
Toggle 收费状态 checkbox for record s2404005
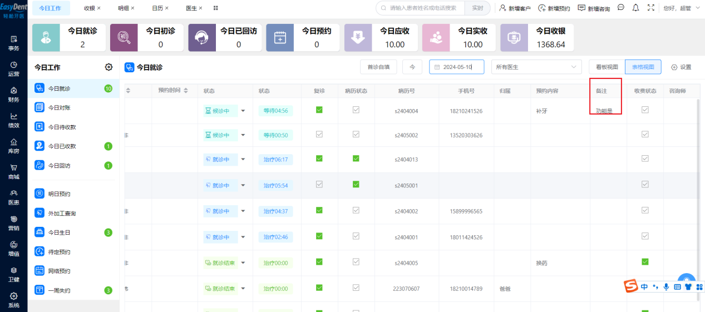click(645, 261)
